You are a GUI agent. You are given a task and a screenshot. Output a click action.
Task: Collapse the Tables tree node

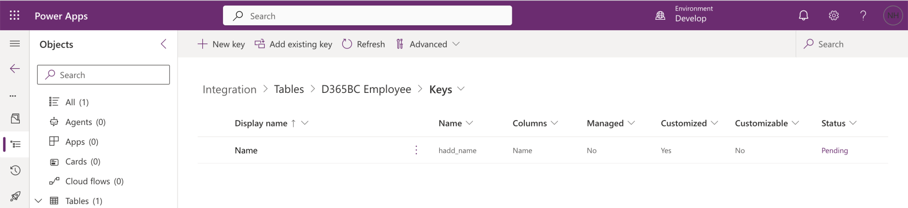[39, 201]
